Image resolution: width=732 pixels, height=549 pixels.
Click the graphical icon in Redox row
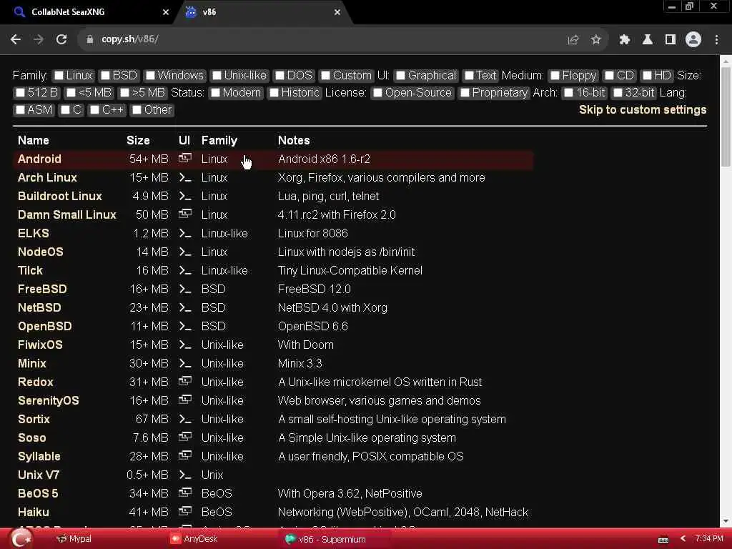pyautogui.click(x=185, y=381)
